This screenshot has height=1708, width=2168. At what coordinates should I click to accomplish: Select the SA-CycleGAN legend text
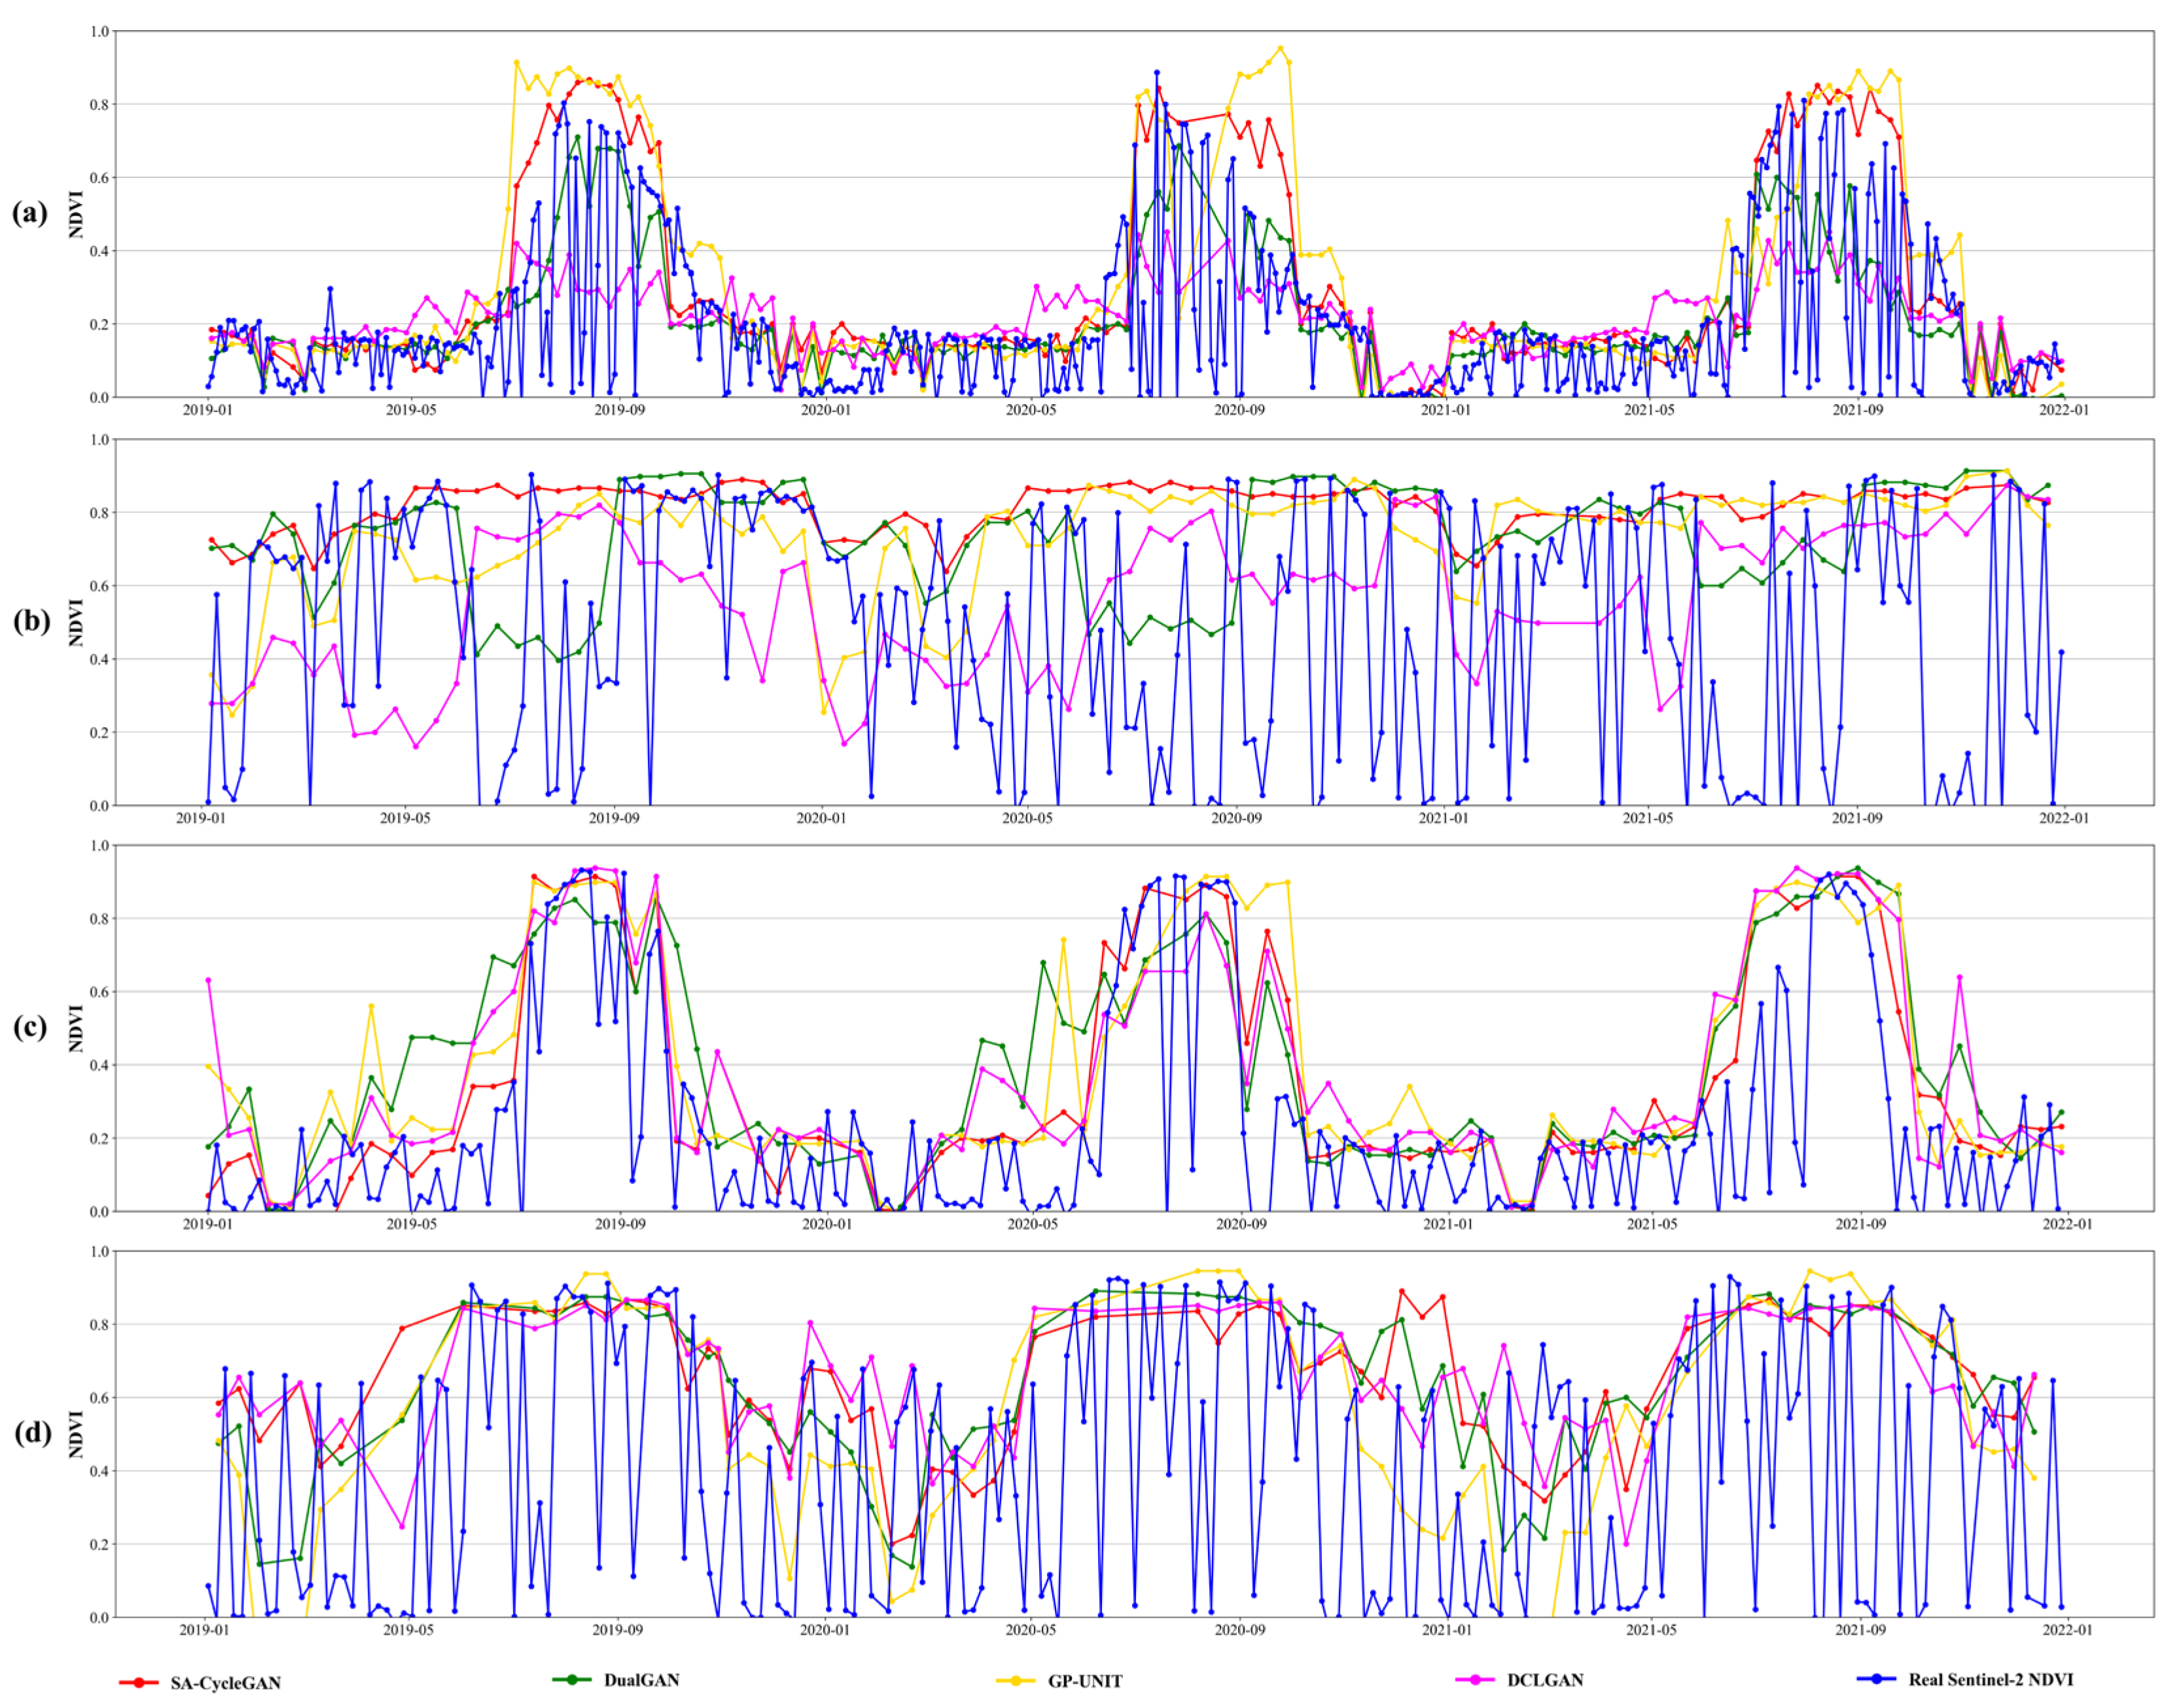click(x=225, y=1683)
